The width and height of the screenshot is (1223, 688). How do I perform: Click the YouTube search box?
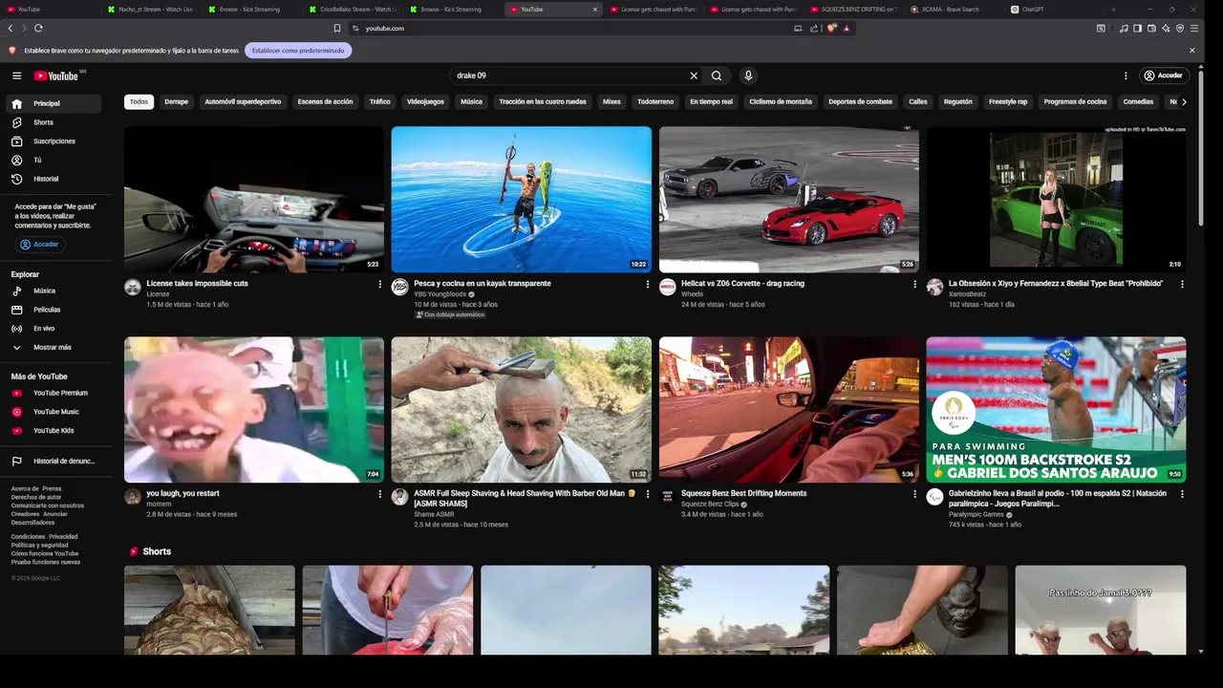(x=569, y=75)
